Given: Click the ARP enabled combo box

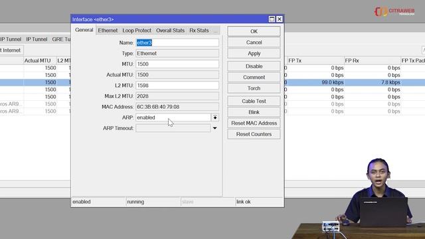Looking at the screenshot, I should click(x=173, y=118).
